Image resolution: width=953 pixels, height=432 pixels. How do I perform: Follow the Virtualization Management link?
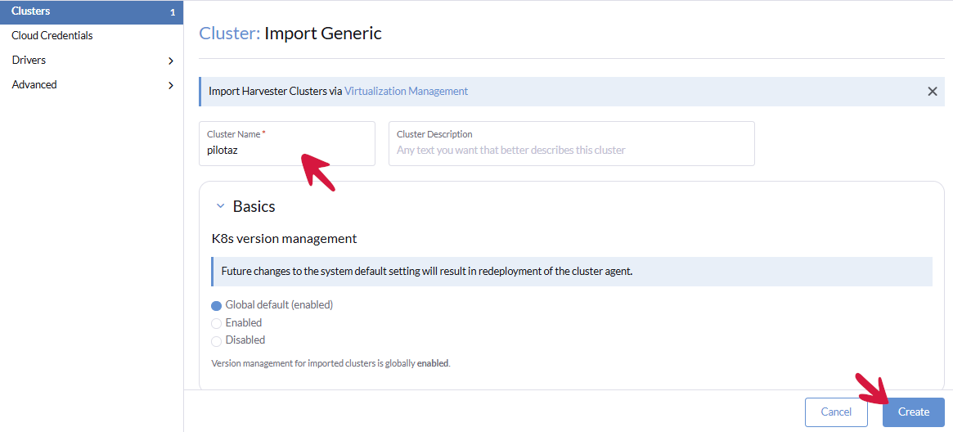406,92
